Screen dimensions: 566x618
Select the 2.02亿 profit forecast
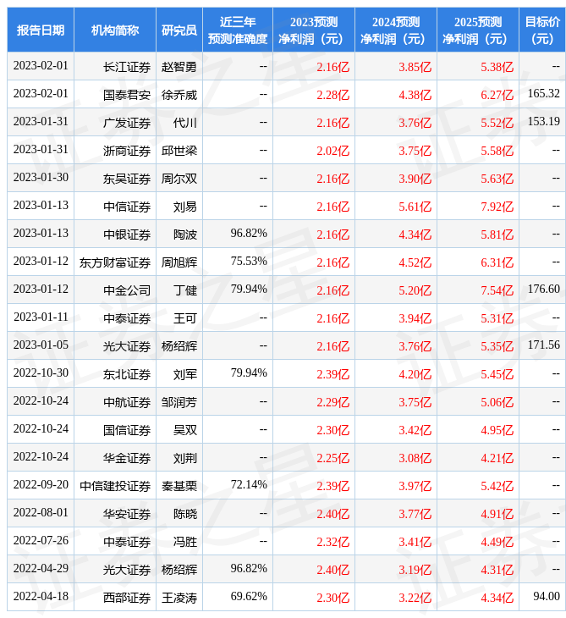pyautogui.click(x=332, y=151)
